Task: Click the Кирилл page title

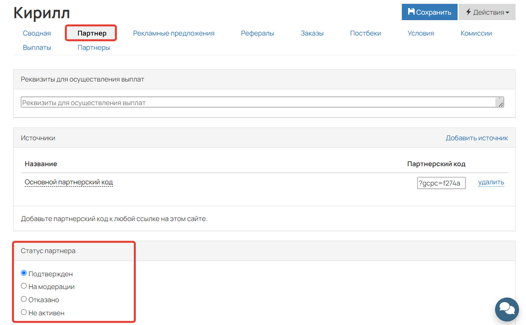Action: (42, 13)
